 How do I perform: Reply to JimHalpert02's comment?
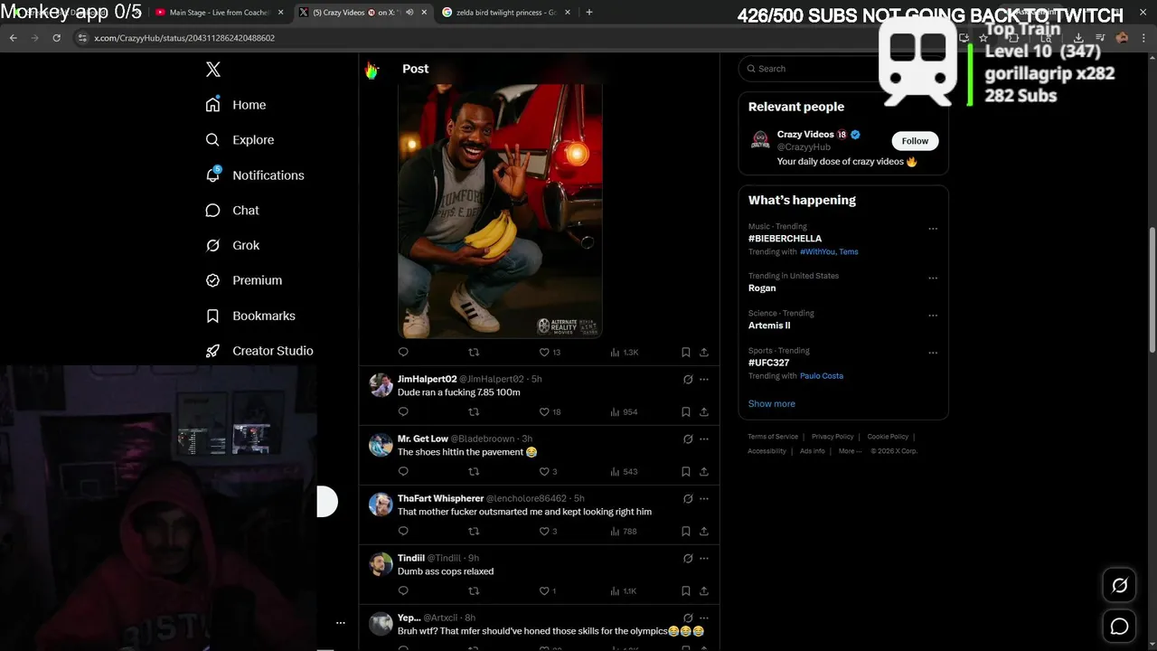tap(403, 411)
